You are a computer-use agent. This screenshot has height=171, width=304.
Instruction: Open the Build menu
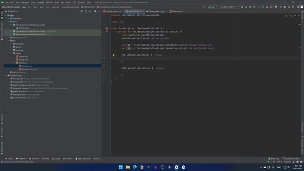[x=57, y=2]
